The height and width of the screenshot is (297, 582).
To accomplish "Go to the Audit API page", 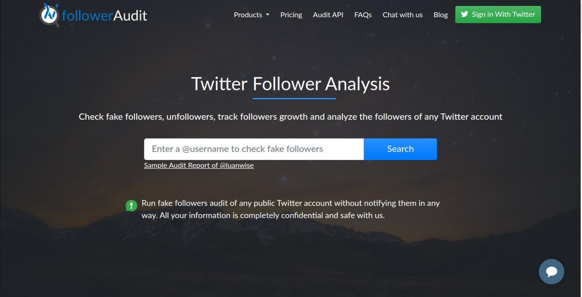I will [328, 15].
